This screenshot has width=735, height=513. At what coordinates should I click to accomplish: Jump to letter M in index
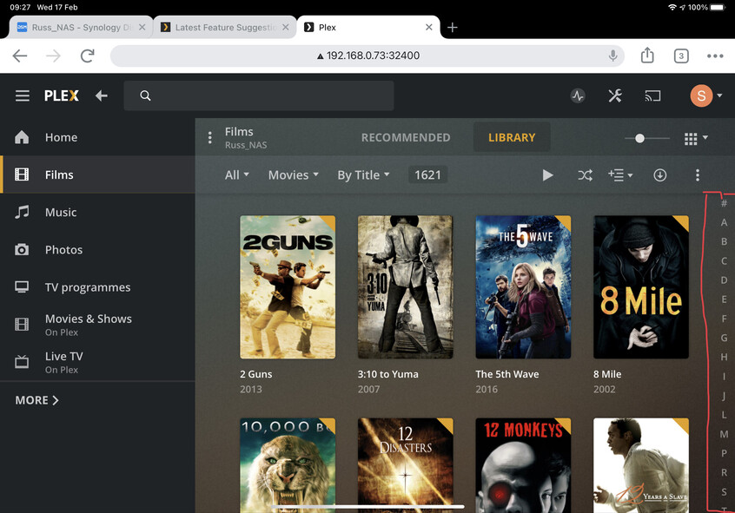[x=724, y=434]
